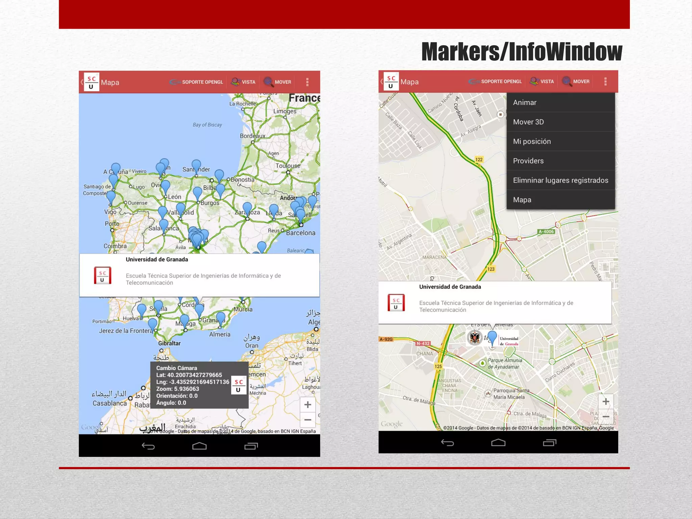The width and height of the screenshot is (692, 519).
Task: Open VISTA option in right app bar
Action: pyautogui.click(x=542, y=81)
